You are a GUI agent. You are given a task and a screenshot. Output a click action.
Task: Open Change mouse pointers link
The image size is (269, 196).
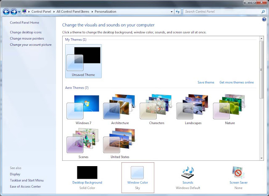(x=27, y=38)
